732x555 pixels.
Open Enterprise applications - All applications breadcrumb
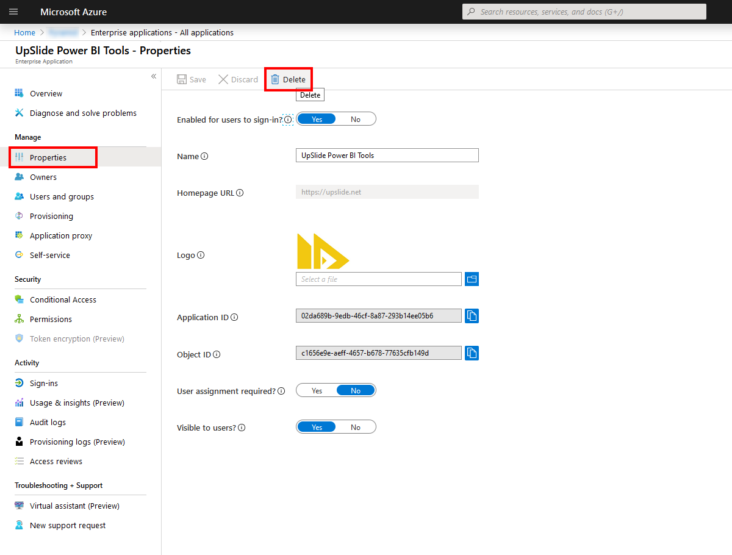point(162,32)
